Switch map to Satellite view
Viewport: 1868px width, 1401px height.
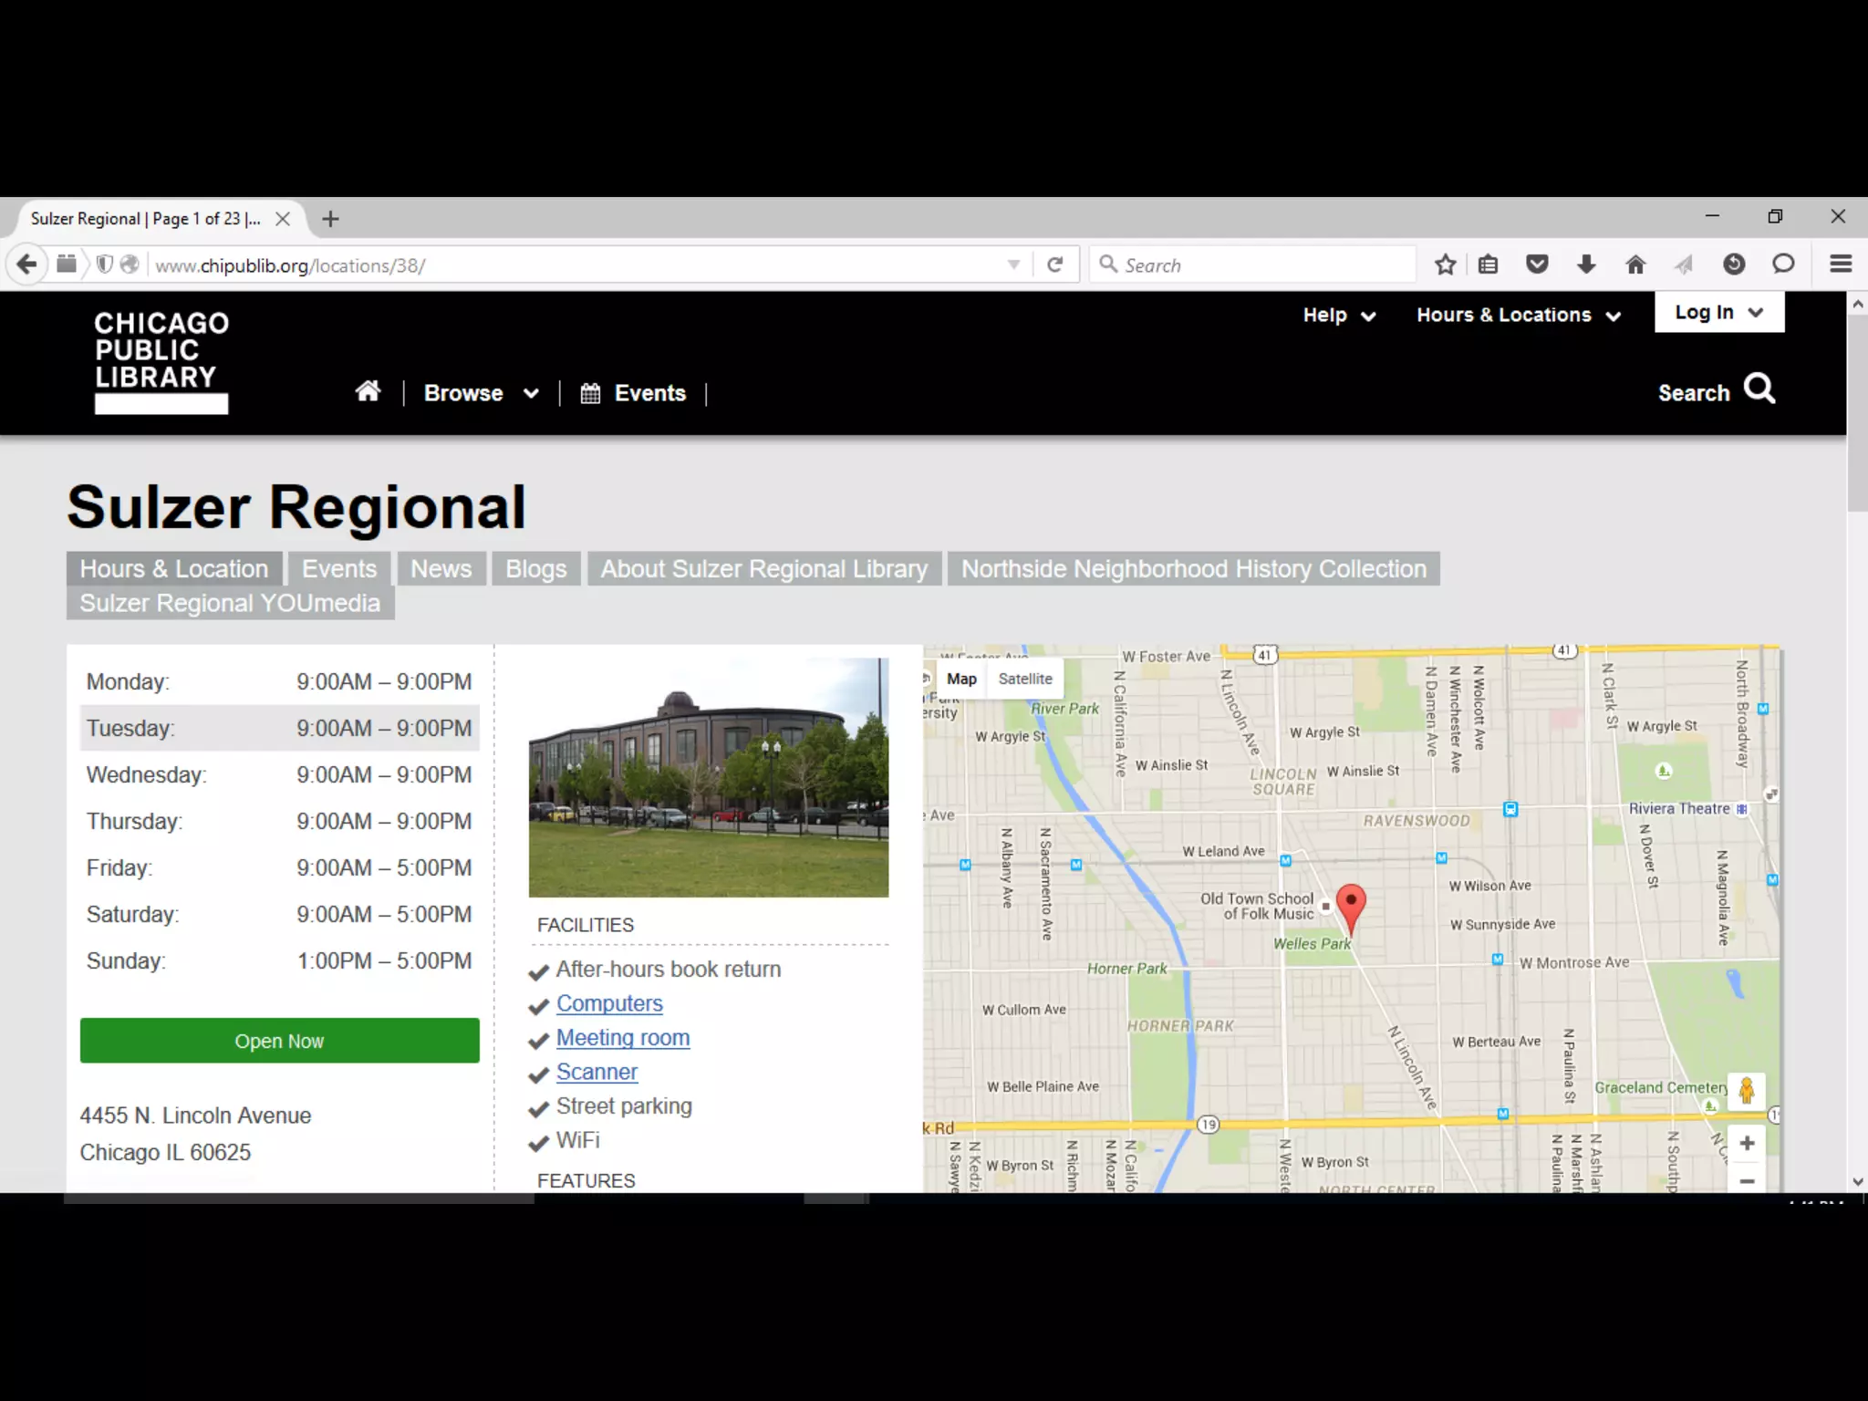[1024, 679]
